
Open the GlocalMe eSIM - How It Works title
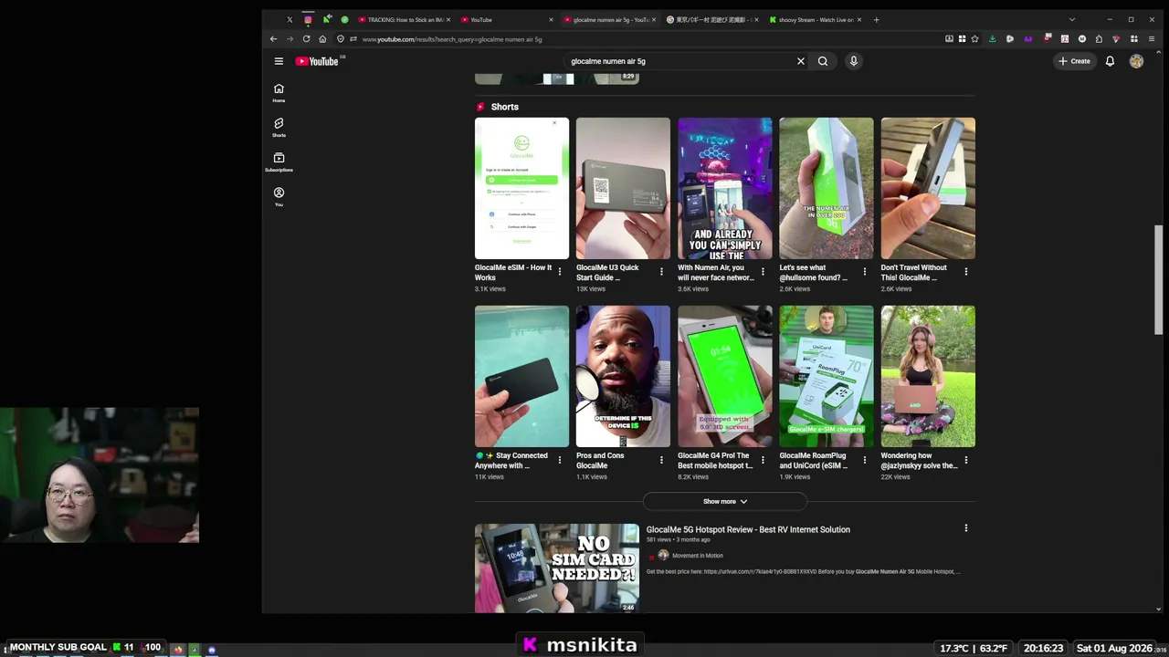point(513,272)
